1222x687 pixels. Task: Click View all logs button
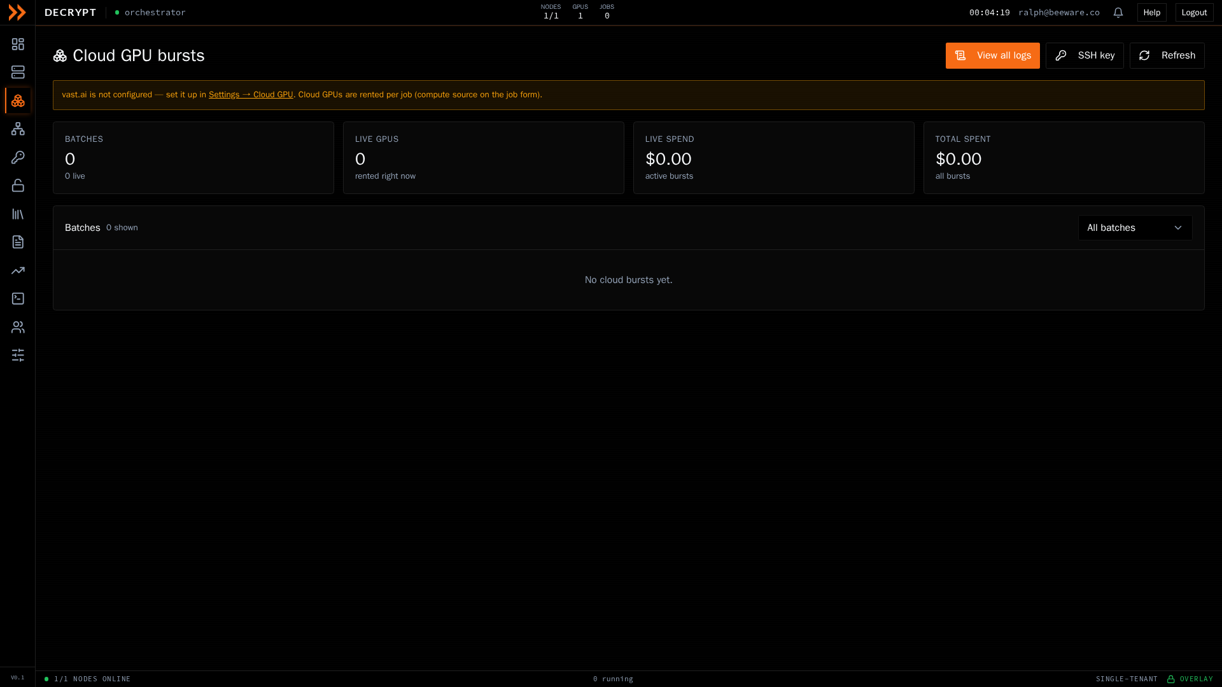pyautogui.click(x=992, y=55)
